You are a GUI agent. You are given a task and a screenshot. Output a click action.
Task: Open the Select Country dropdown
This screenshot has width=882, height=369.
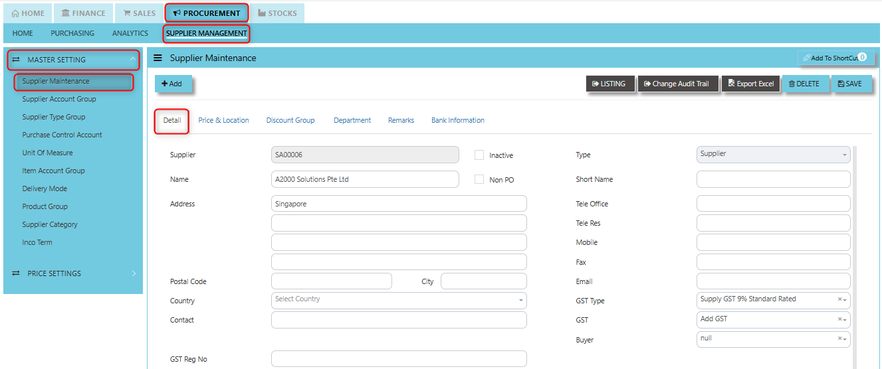tap(399, 300)
